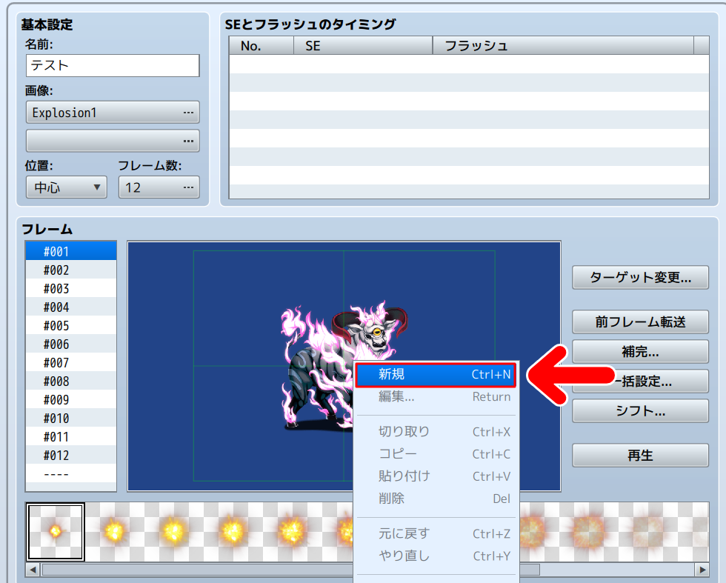Choose やり直し from the context menu
Screen dimensions: 726x583
(x=436, y=556)
